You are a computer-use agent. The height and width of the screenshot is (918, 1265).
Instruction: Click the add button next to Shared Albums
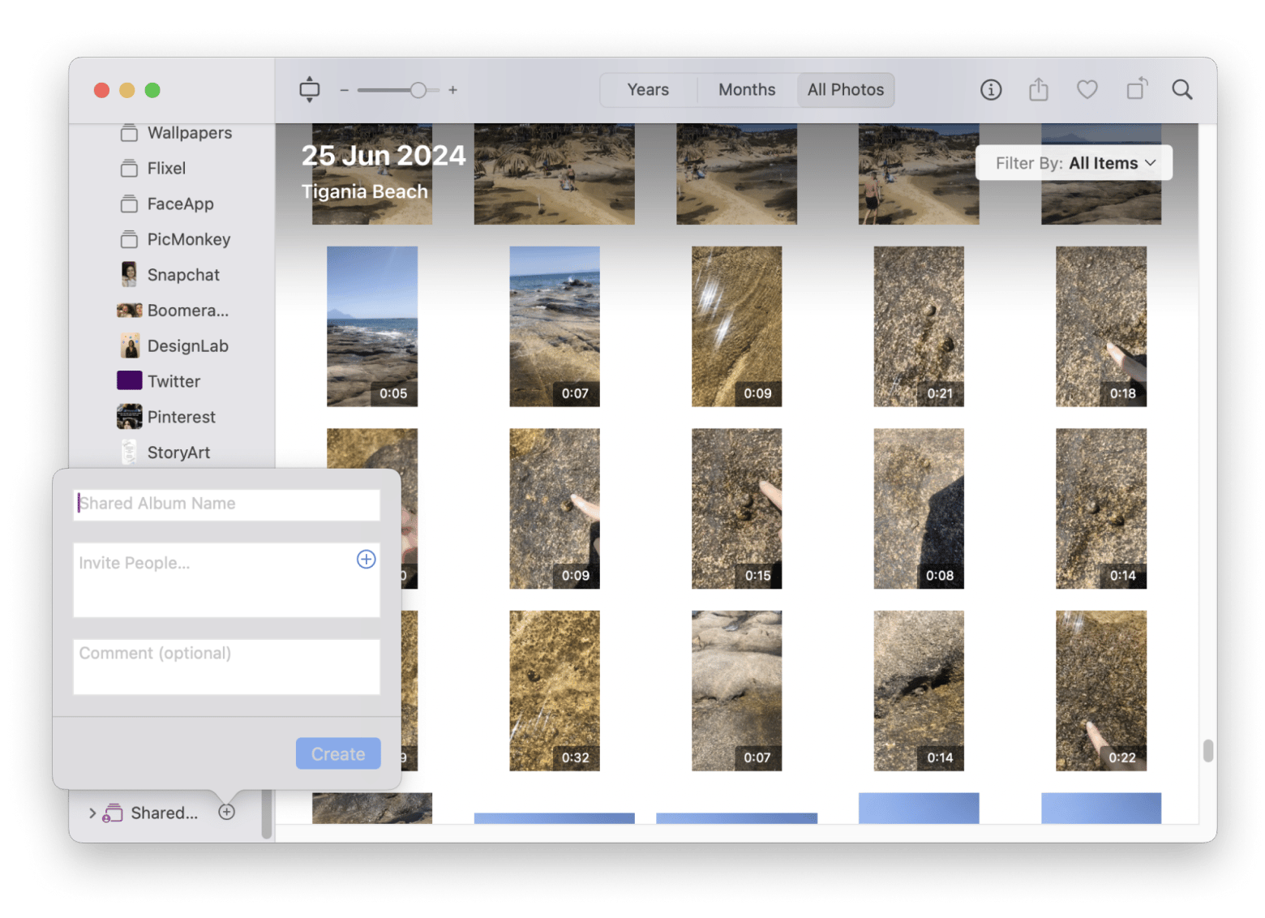[227, 812]
